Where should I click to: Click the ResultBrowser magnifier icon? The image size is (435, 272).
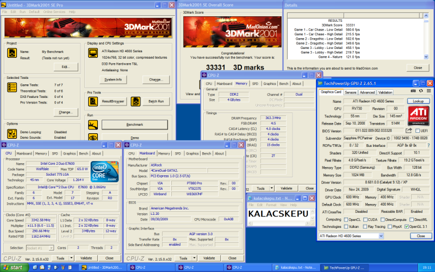pyautogui.click(x=93, y=102)
